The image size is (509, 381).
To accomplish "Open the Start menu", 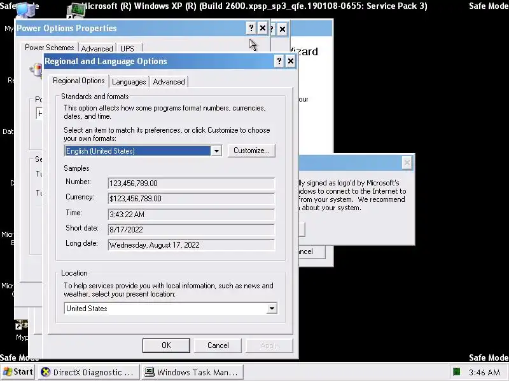I will (x=18, y=372).
